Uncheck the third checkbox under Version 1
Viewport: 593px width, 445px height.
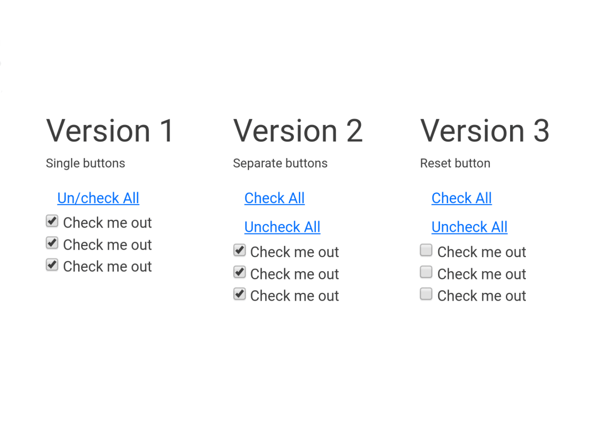coord(52,265)
